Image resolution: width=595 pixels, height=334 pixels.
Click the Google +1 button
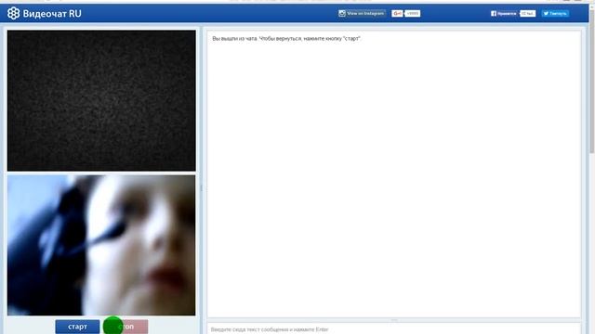pos(397,14)
